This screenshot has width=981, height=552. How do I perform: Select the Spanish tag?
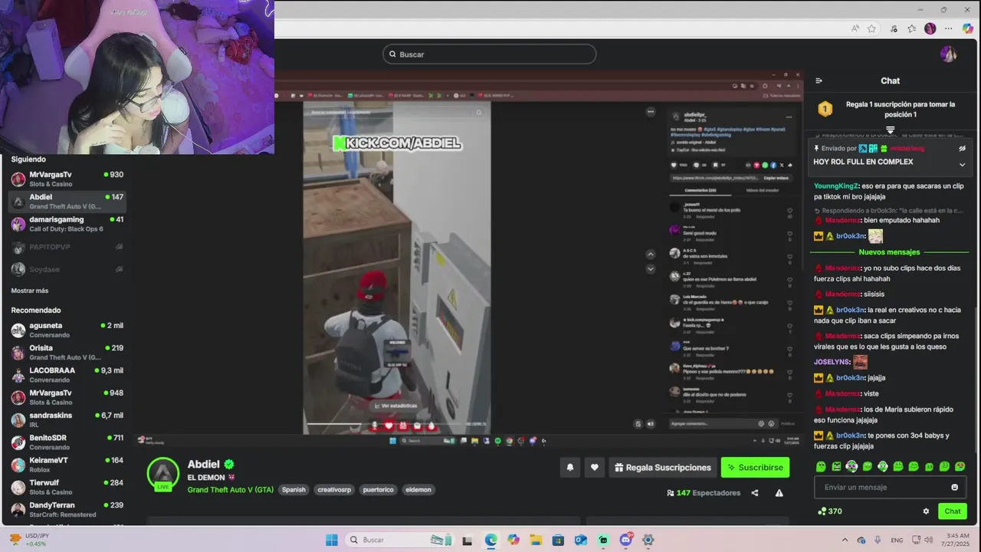(294, 489)
